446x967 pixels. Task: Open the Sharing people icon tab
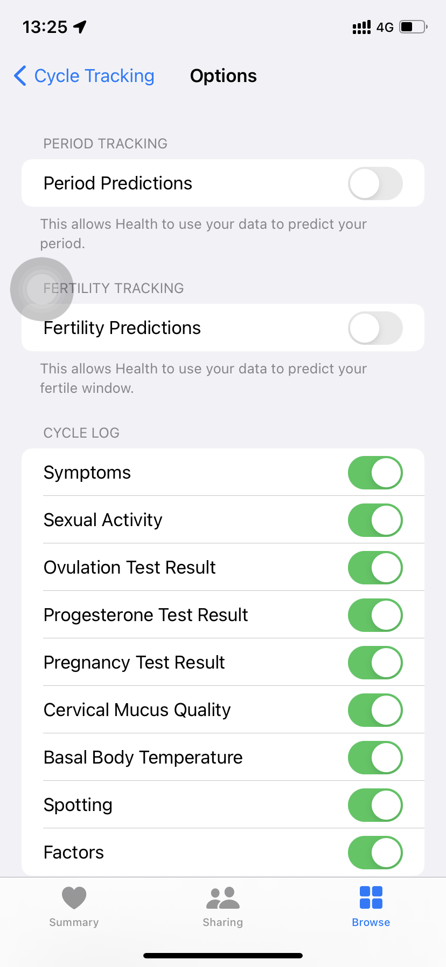[x=222, y=897]
